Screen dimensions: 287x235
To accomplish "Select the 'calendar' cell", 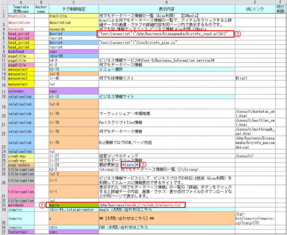I will point(21,91).
